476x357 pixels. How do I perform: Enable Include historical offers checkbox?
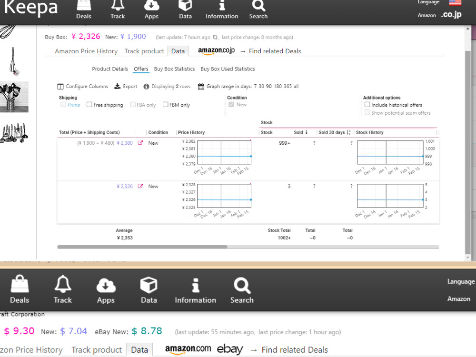click(367, 104)
